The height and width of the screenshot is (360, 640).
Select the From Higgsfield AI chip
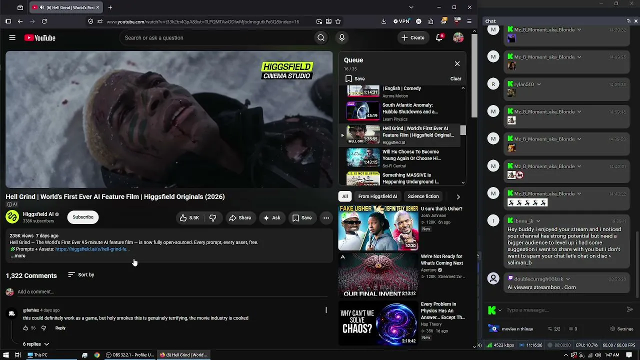(377, 196)
